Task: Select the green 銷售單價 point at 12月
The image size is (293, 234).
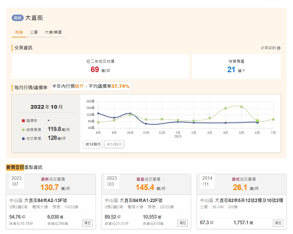Action: pyautogui.click(x=162, y=119)
